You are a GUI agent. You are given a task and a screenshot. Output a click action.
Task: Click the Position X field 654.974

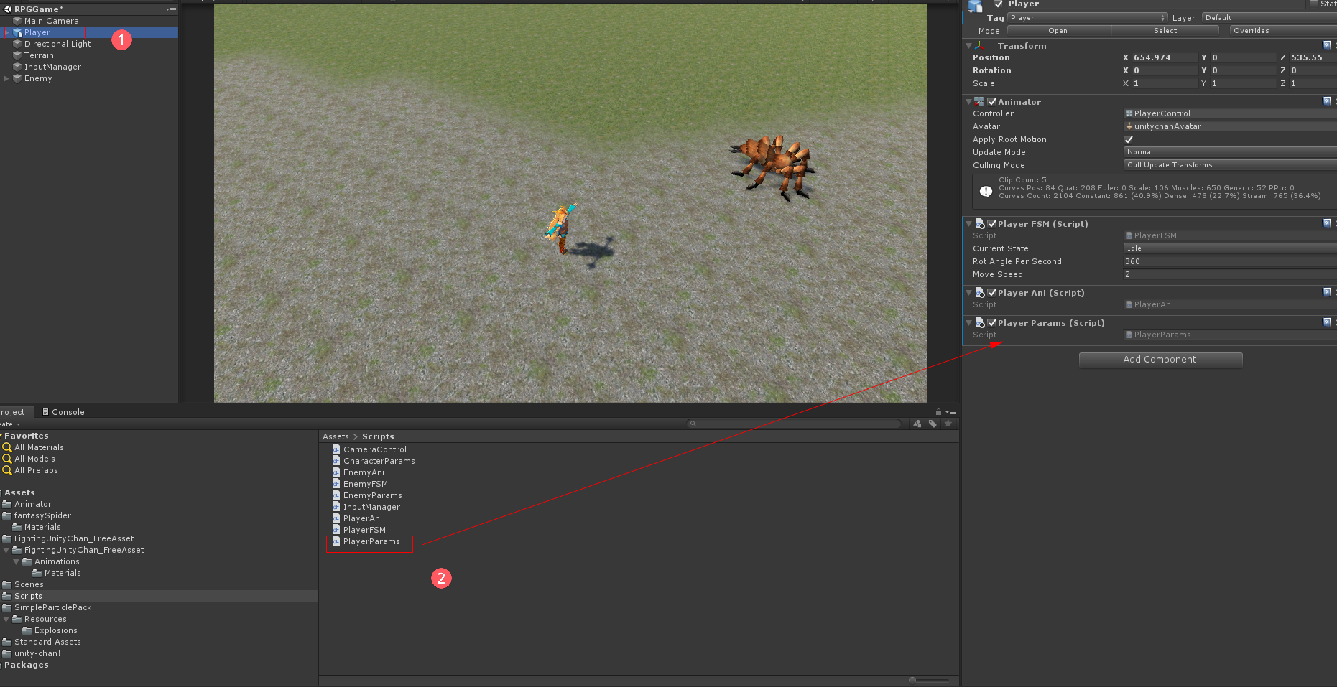click(x=1165, y=57)
